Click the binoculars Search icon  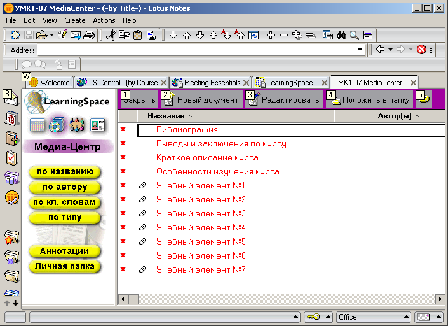point(341,35)
